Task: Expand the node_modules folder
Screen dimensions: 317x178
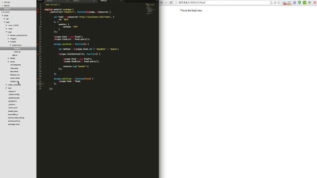Action: (x=6, y=85)
